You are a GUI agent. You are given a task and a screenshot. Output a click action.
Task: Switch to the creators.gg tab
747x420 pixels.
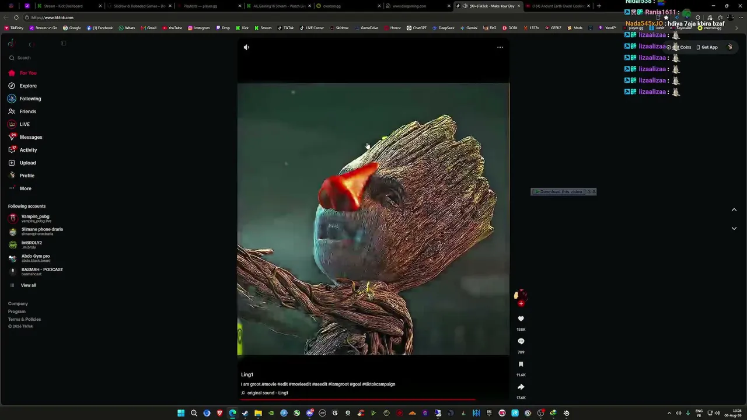coord(348,6)
